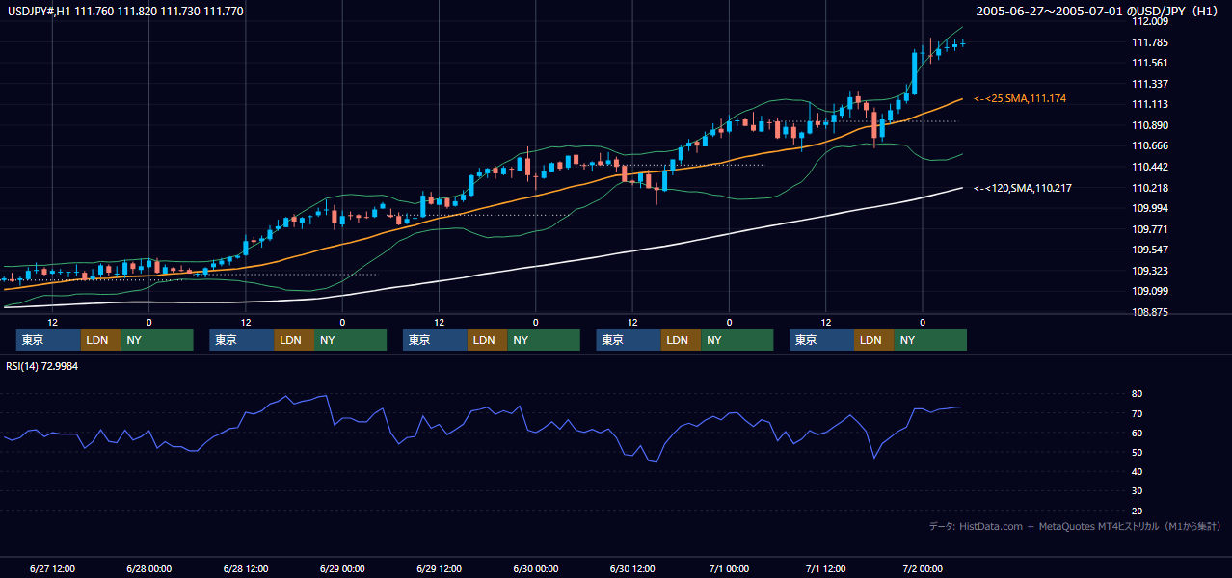The height and width of the screenshot is (578, 1232).
Task: Click the 111.337 price axis value
Action: coord(1150,84)
